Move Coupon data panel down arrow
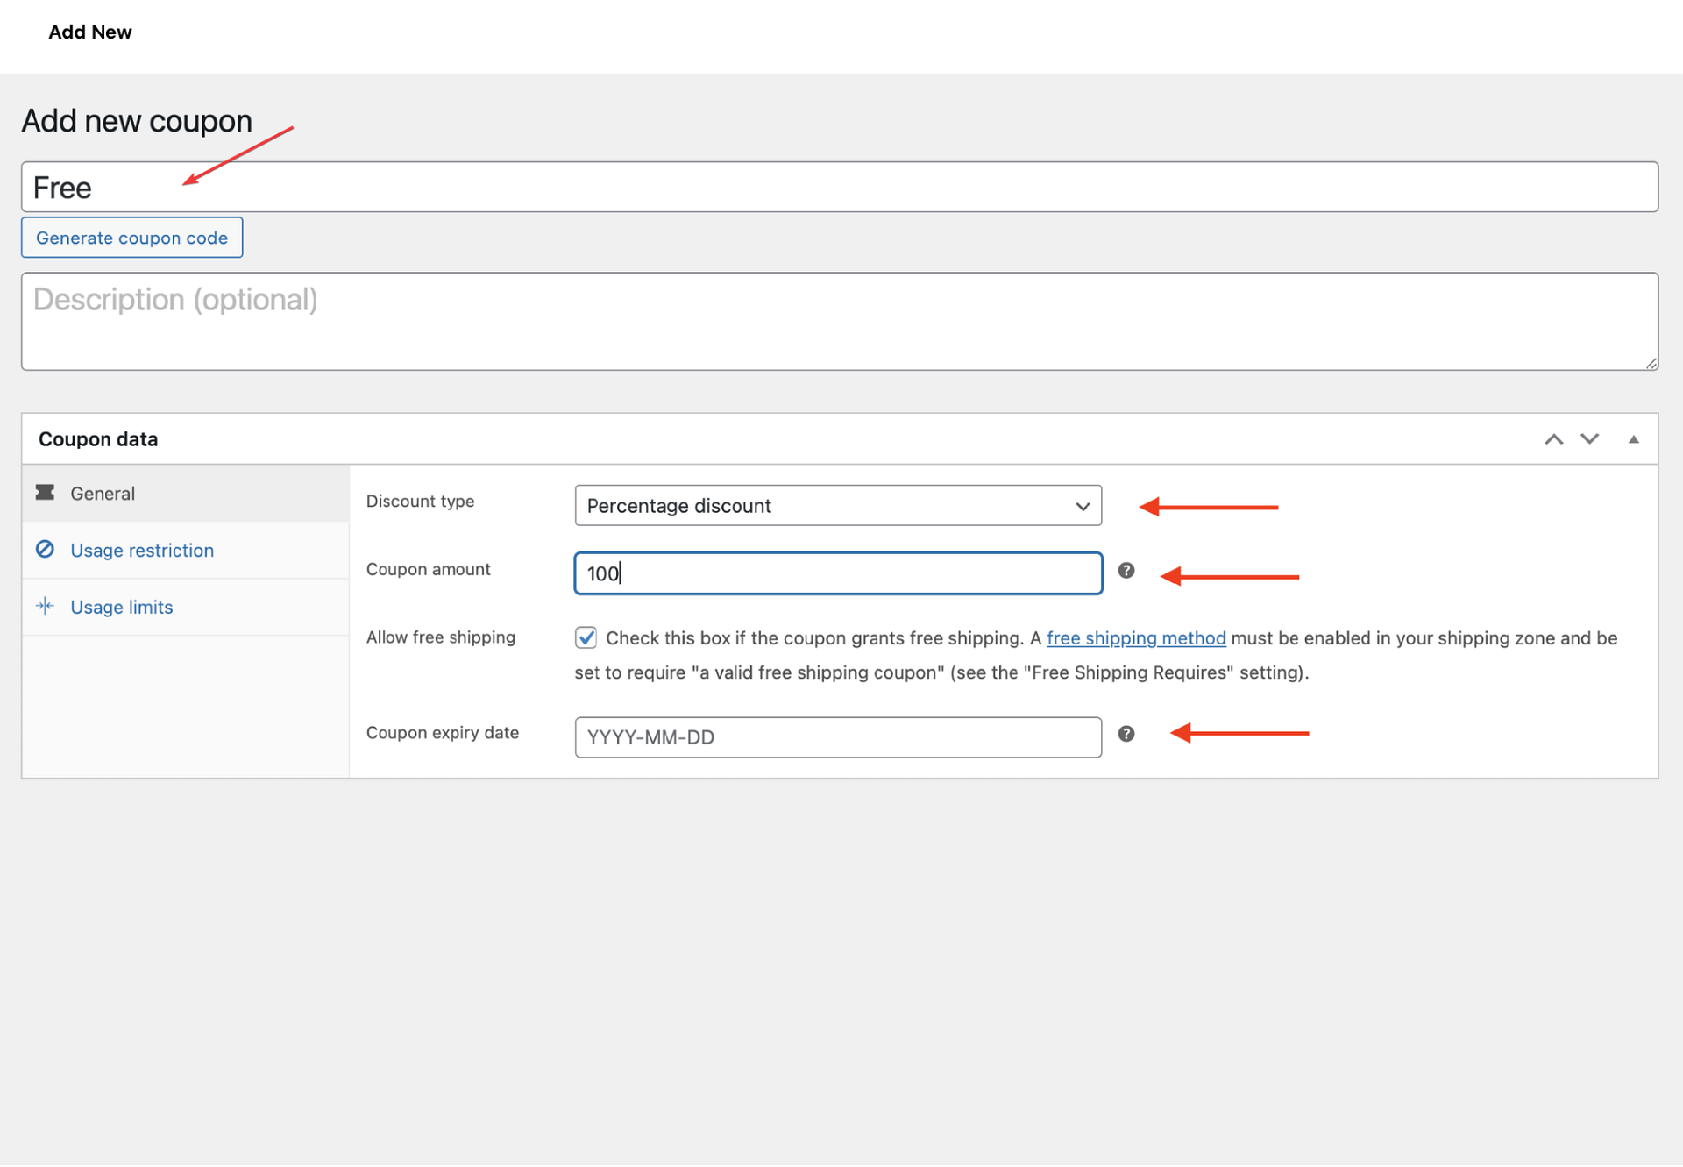1683x1167 pixels. click(x=1589, y=439)
